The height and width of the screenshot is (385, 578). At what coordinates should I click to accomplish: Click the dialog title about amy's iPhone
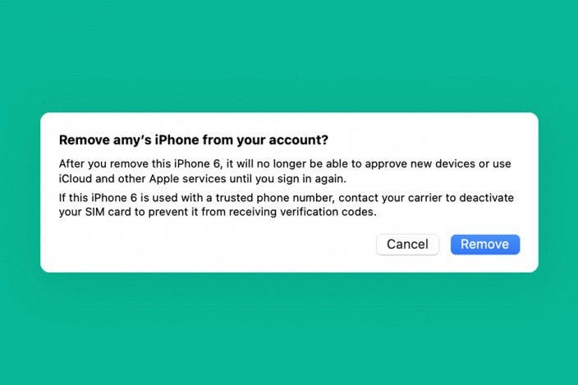point(194,140)
